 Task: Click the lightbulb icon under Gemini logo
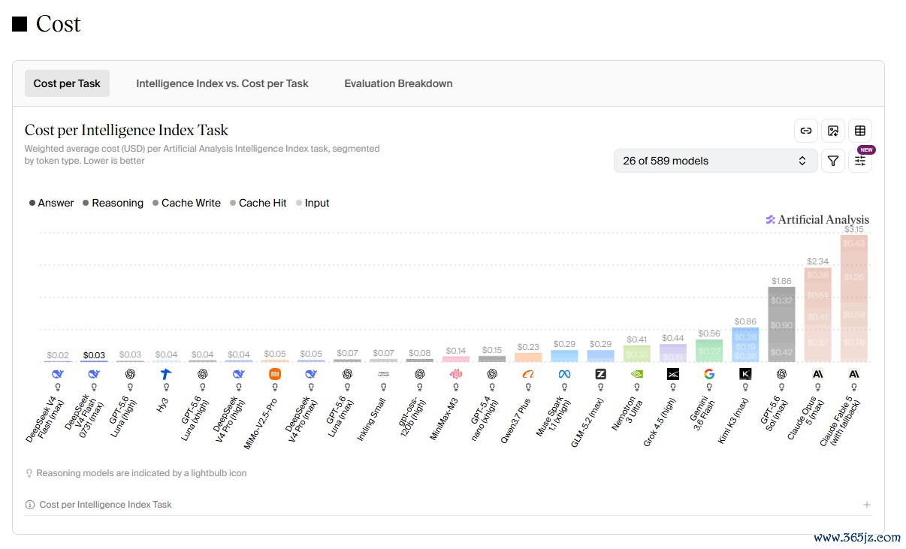(709, 388)
